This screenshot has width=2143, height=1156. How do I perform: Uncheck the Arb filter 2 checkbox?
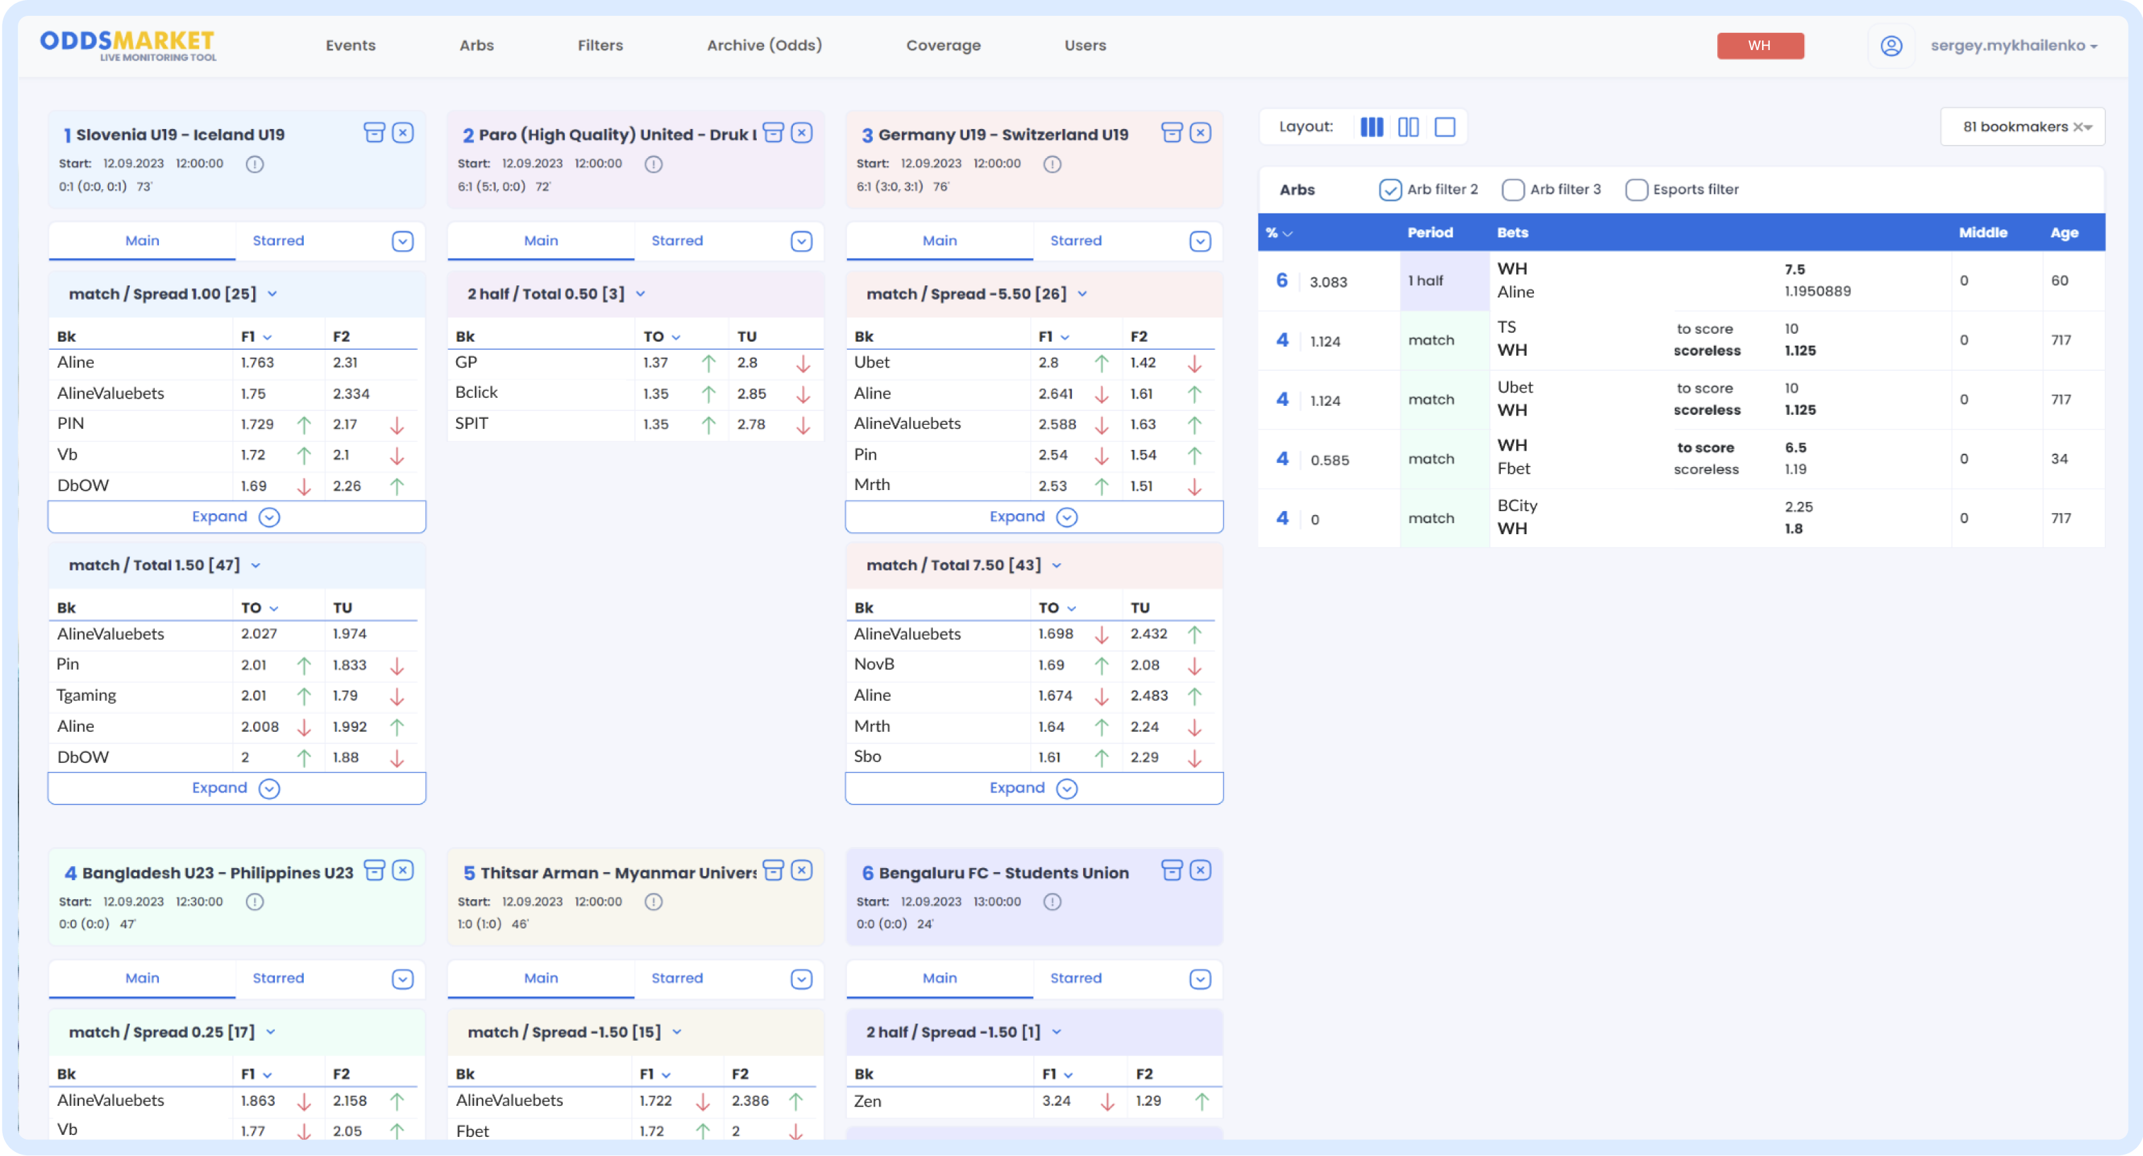(1390, 190)
